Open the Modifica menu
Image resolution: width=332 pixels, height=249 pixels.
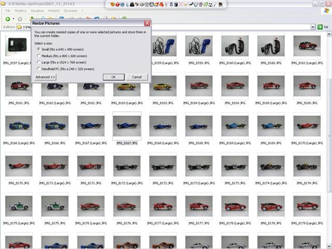[x=21, y=10]
